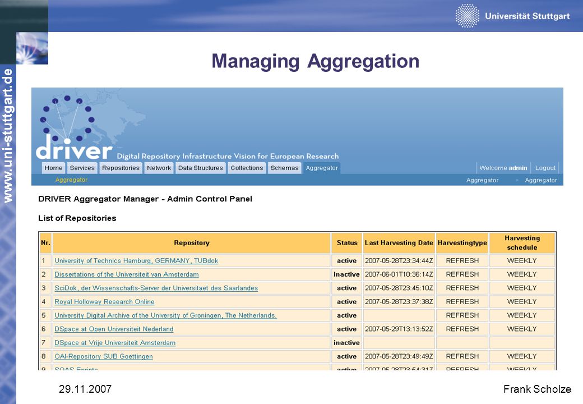Click inactive status of Dissertations Amsterdam row
The image size is (583, 404).
(346, 274)
